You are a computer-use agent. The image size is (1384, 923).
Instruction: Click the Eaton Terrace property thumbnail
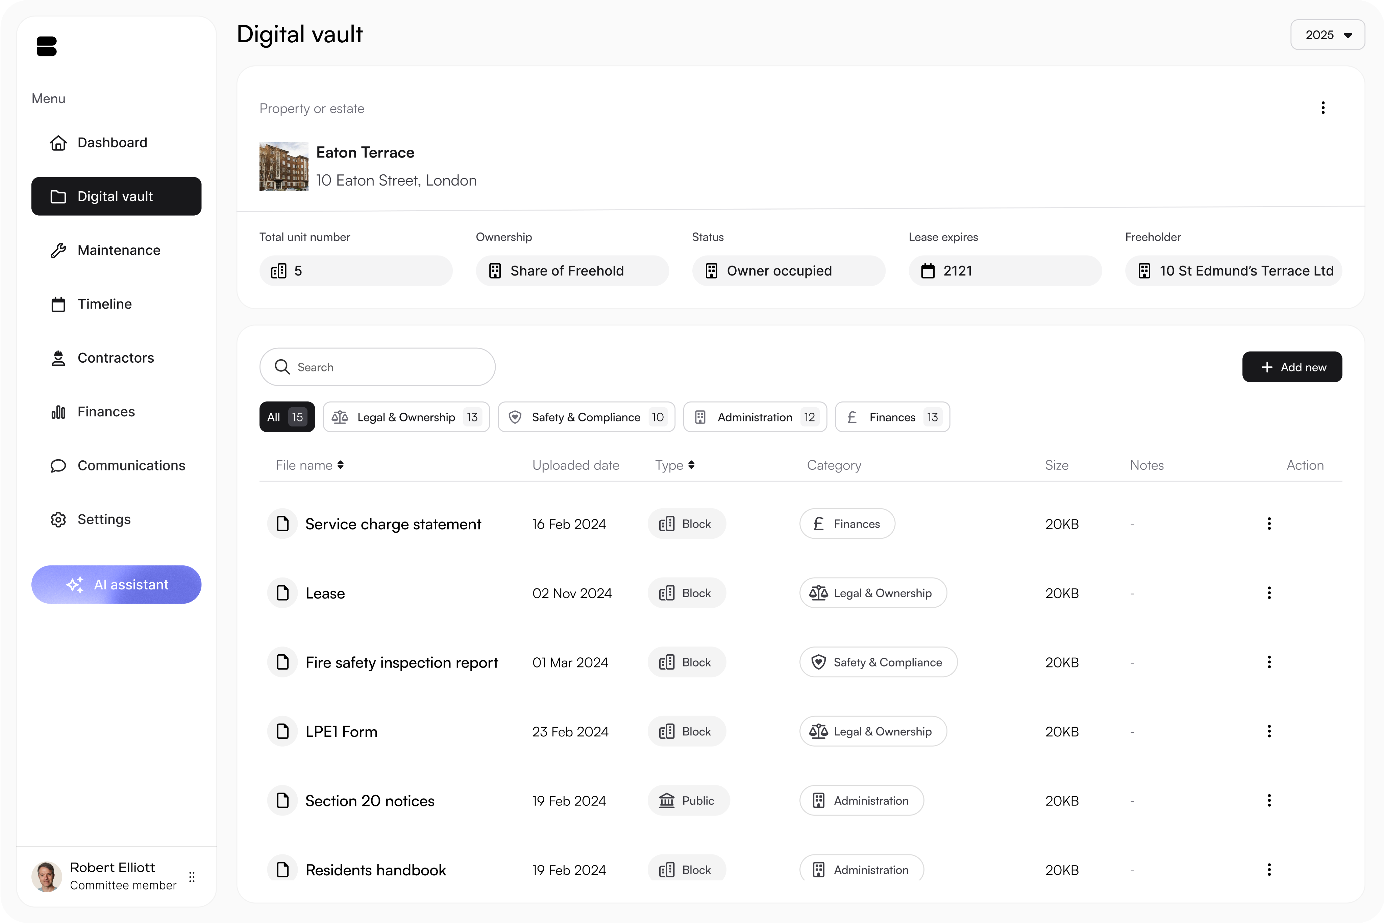(x=283, y=167)
